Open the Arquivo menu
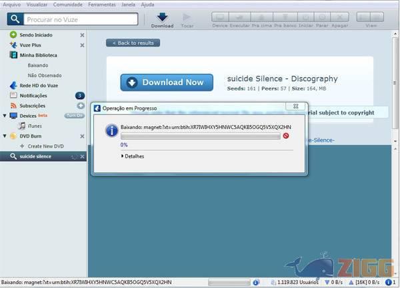The width and height of the screenshot is (400, 288). coord(12,5)
